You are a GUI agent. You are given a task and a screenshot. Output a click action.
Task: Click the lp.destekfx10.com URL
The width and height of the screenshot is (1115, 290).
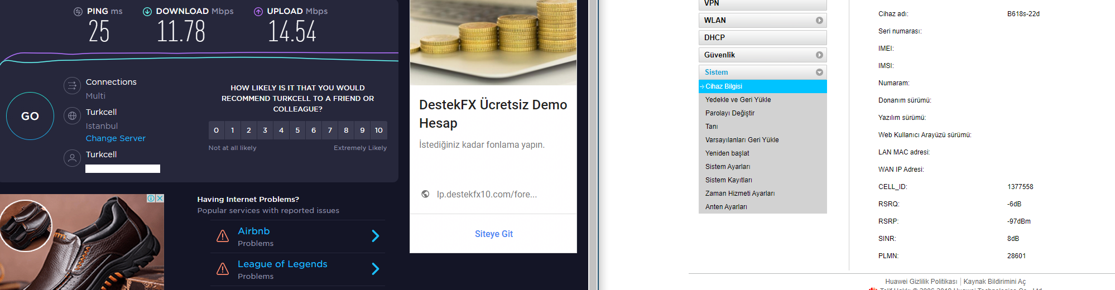point(487,194)
